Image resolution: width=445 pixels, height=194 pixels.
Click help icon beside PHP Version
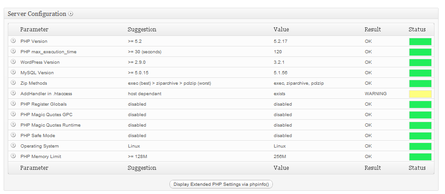pyautogui.click(x=13, y=41)
